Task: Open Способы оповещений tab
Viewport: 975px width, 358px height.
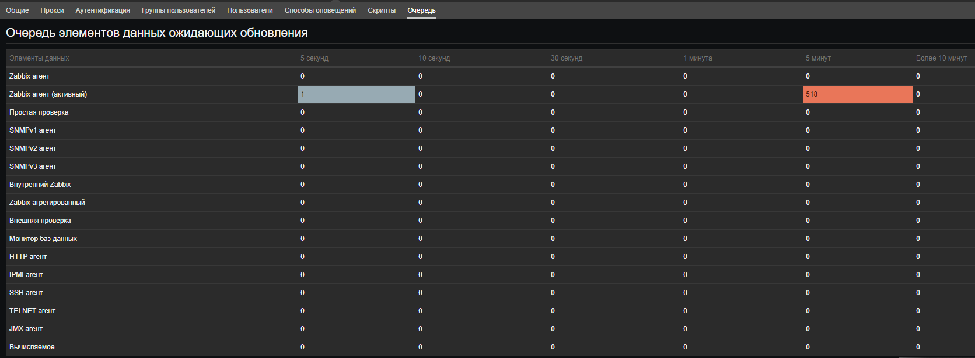Action: (320, 10)
